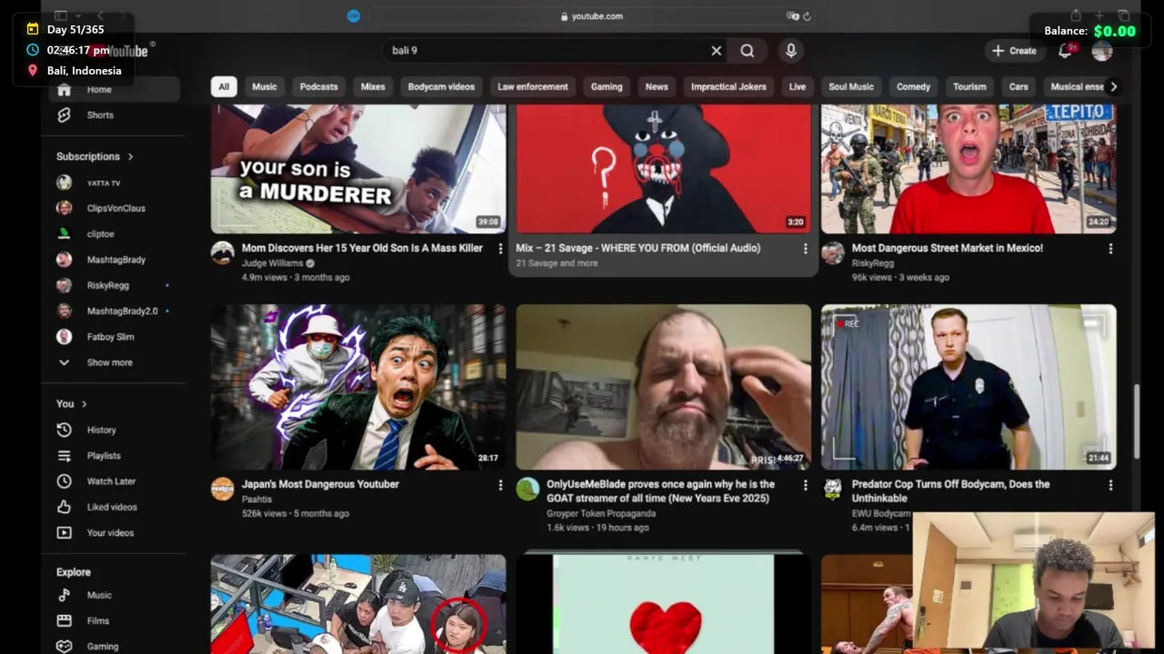This screenshot has width=1164, height=654.
Task: Open MashtagBrady2.0 subscription
Action: point(122,311)
